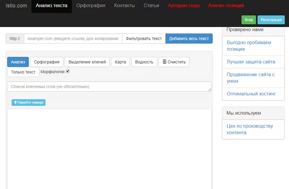Open the Карта button
This screenshot has height=189, width=289.
(x=120, y=62)
